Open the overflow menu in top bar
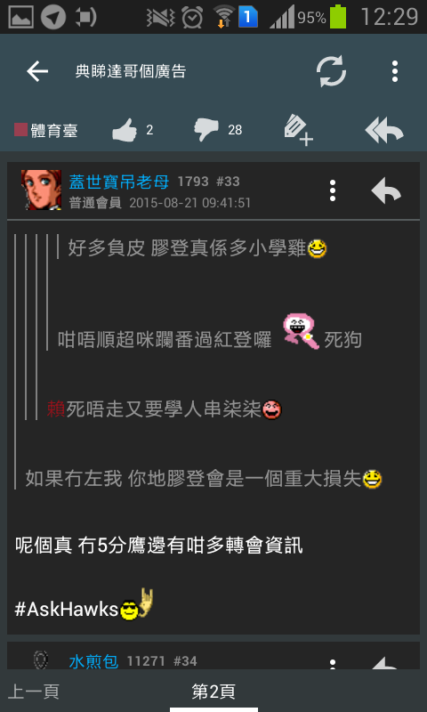Screen dimensions: 427x712 [395, 71]
